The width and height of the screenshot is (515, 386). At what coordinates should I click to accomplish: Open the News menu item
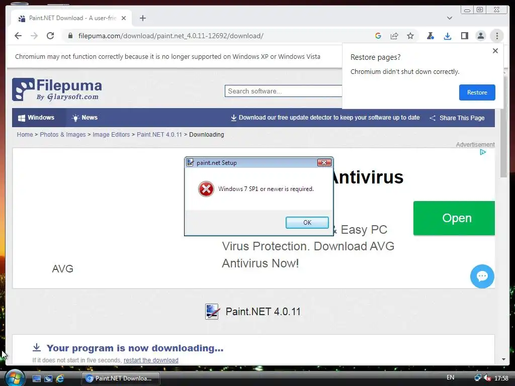(84, 118)
